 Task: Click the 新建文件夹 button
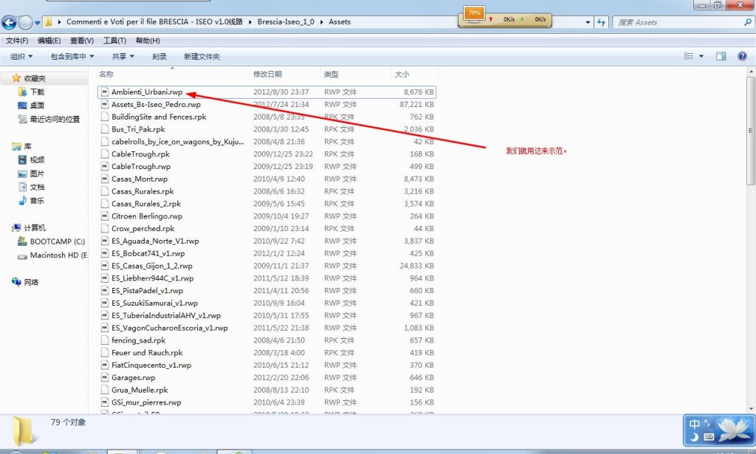[202, 57]
